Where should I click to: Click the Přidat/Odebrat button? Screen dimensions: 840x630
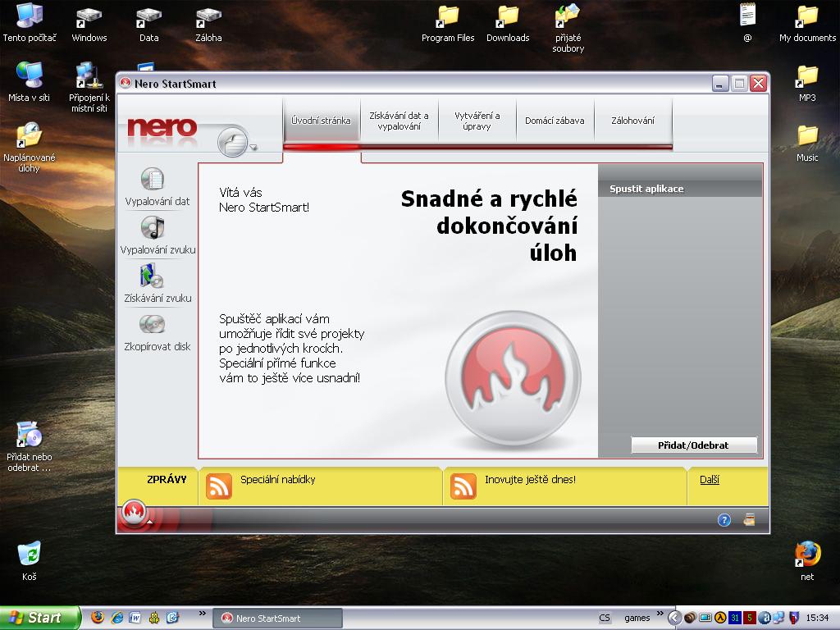coord(694,445)
